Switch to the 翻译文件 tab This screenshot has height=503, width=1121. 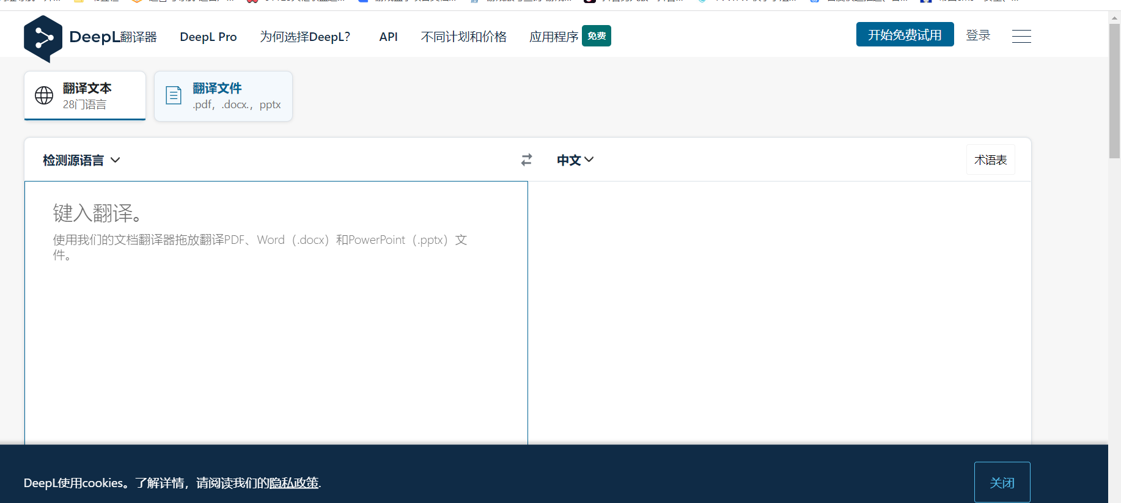click(x=223, y=96)
